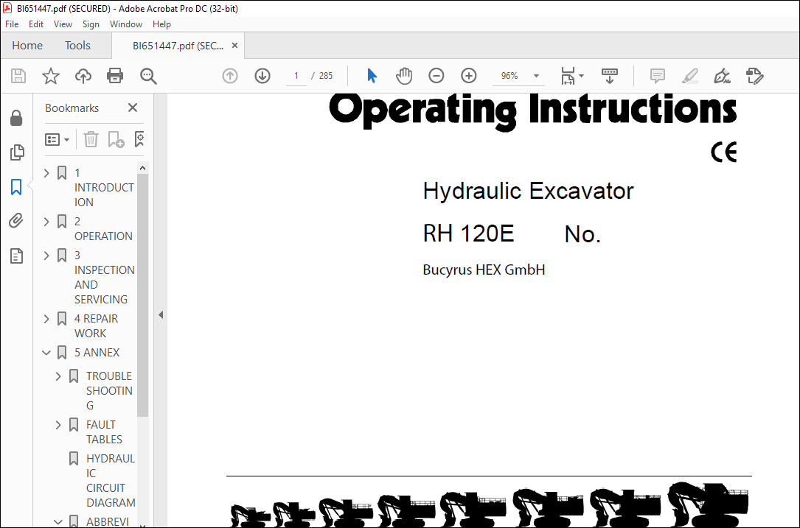The height and width of the screenshot is (528, 800).
Task: Open the Sign menu
Action: (91, 24)
